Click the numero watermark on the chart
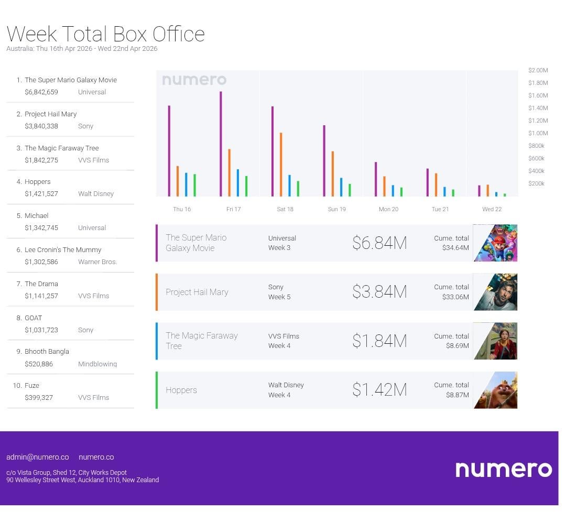The image size is (566, 522). click(194, 80)
